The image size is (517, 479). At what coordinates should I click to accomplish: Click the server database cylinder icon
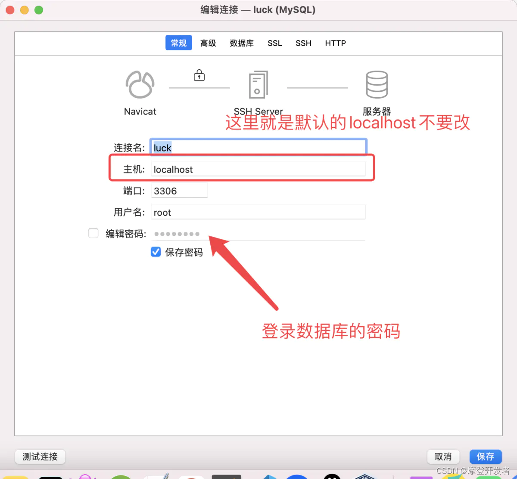pyautogui.click(x=377, y=84)
